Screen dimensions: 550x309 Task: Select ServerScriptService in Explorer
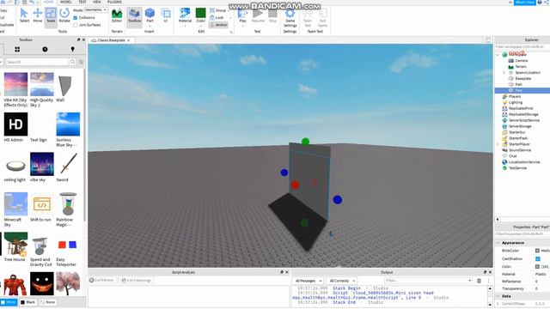coord(524,120)
